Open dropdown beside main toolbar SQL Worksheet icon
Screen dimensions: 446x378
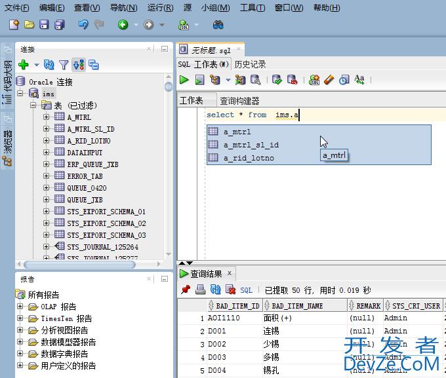(196, 25)
